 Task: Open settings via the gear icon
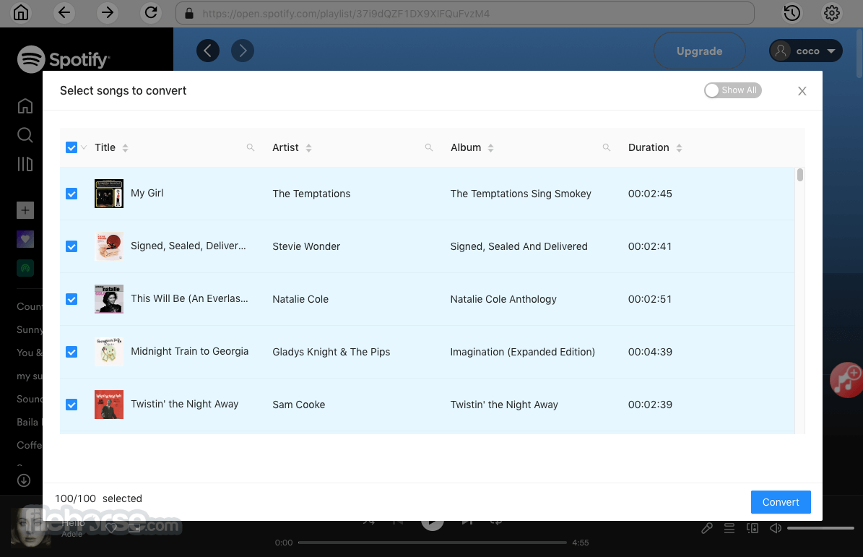pos(832,13)
